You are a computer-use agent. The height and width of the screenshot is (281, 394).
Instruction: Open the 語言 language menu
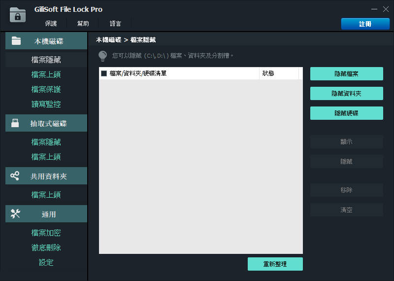(115, 24)
